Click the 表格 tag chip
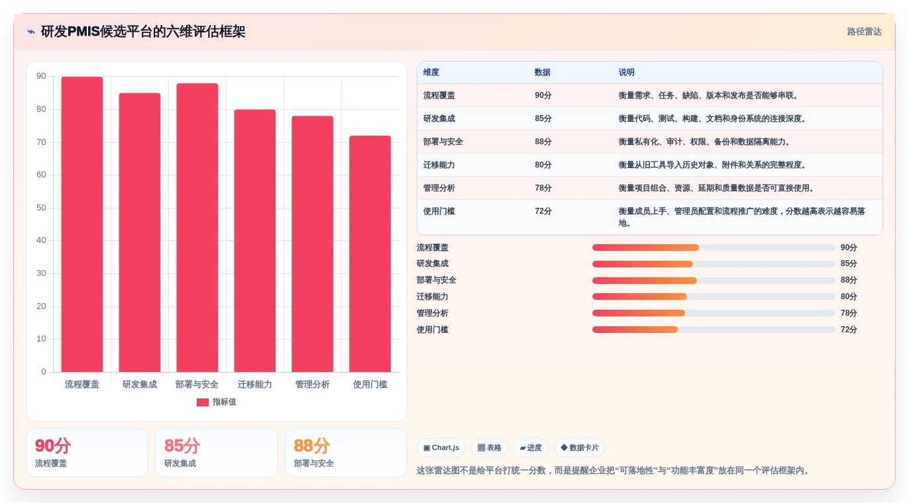The image size is (909, 503). (x=490, y=448)
